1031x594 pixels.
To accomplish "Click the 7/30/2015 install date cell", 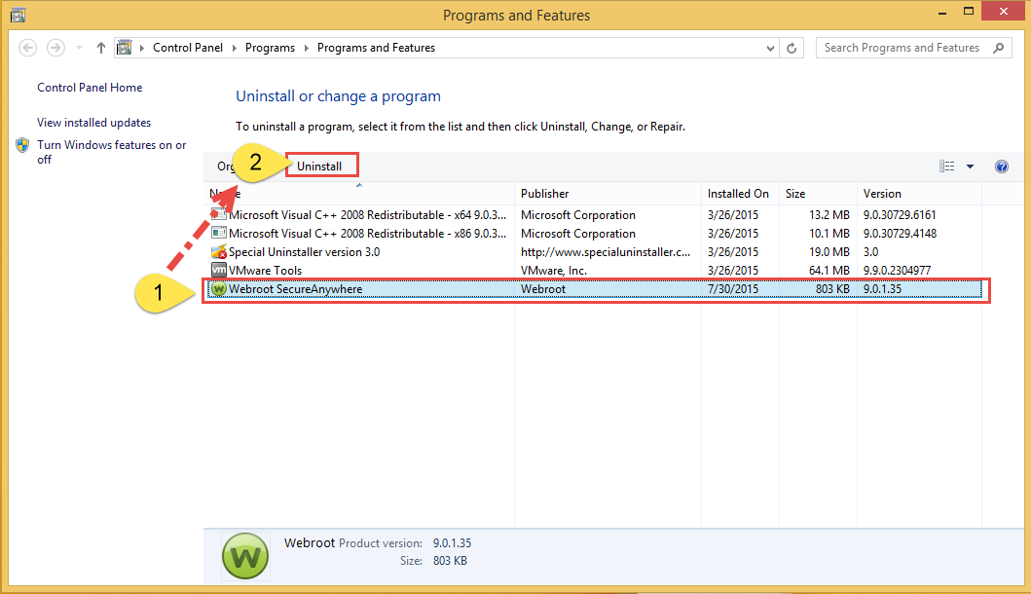I will [732, 289].
